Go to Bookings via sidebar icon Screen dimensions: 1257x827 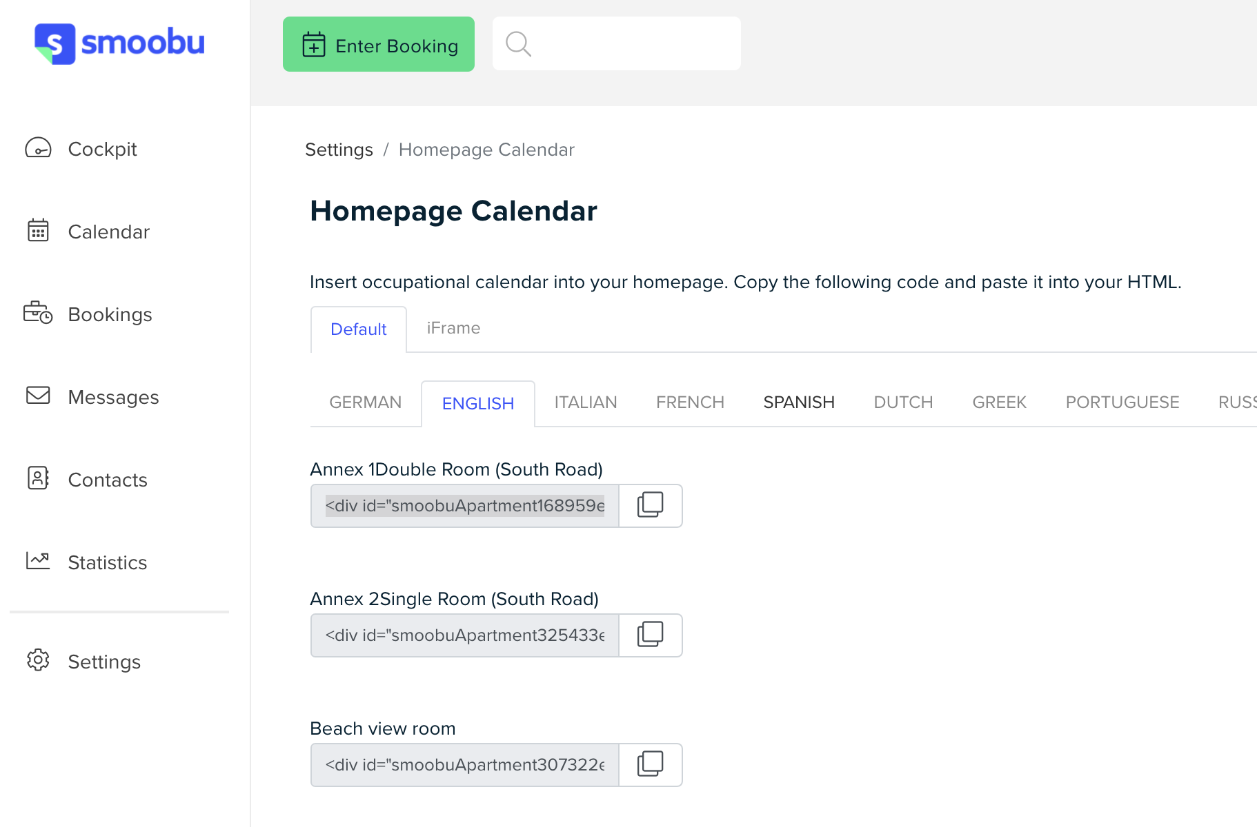38,314
